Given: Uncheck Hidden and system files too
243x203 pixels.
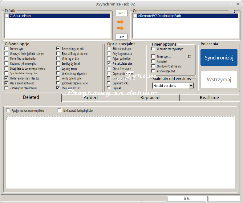Looking at the screenshot, I should pyautogui.click(x=6, y=78).
